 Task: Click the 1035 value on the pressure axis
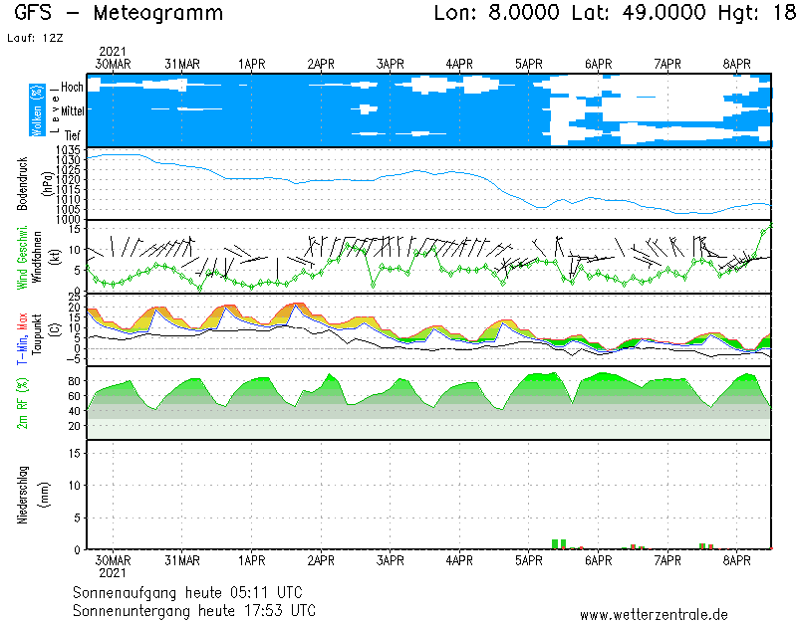pos(68,149)
